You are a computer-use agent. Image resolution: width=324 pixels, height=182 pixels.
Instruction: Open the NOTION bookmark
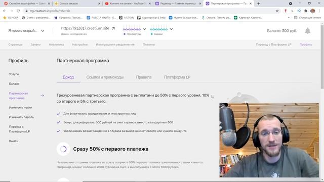[127, 18]
